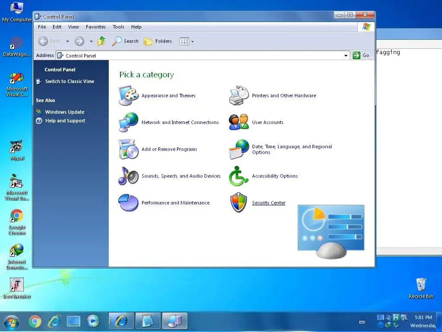The width and height of the screenshot is (442, 332).
Task: Click the keyboard icon in system tray
Action: [362, 322]
